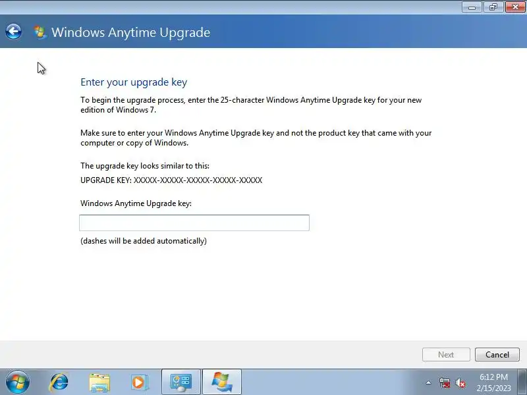
Task: Click the 'Windows Anytime Upgrade' title text
Action: pos(130,32)
